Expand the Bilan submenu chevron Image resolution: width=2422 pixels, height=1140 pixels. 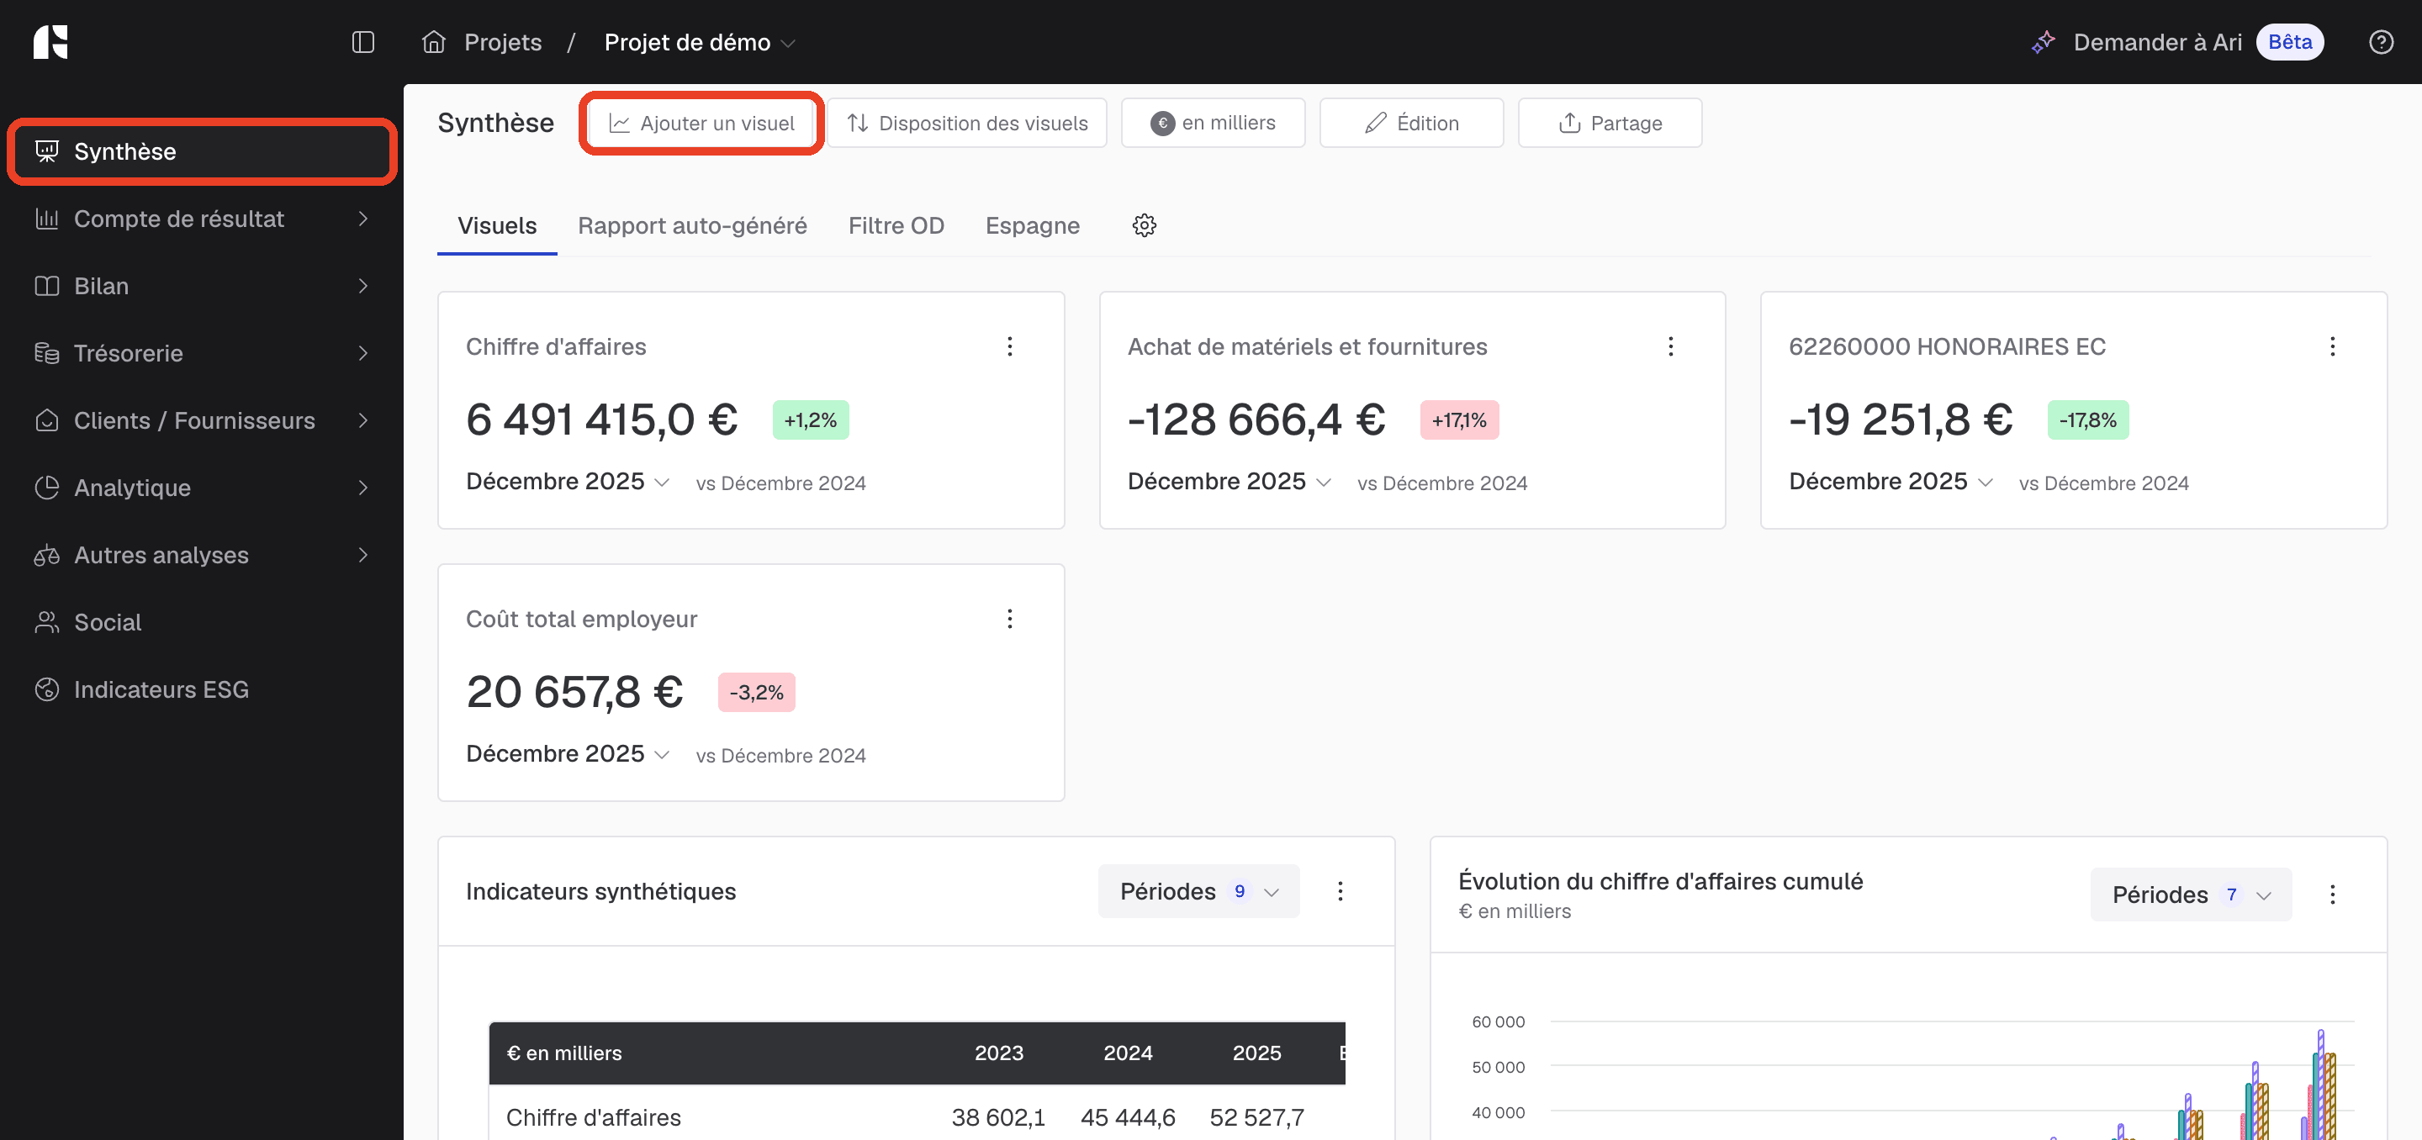[x=363, y=286]
